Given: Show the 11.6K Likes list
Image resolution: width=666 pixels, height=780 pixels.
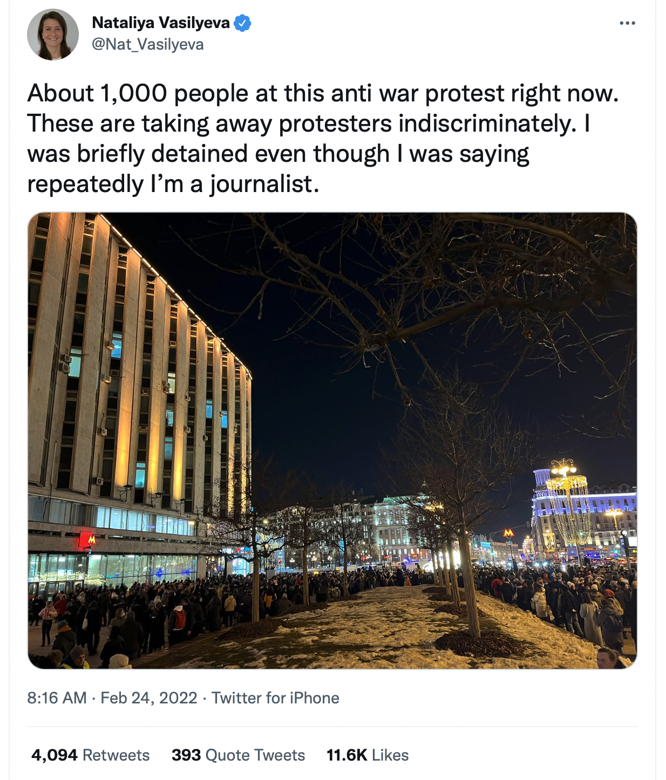Looking at the screenshot, I should (368, 755).
